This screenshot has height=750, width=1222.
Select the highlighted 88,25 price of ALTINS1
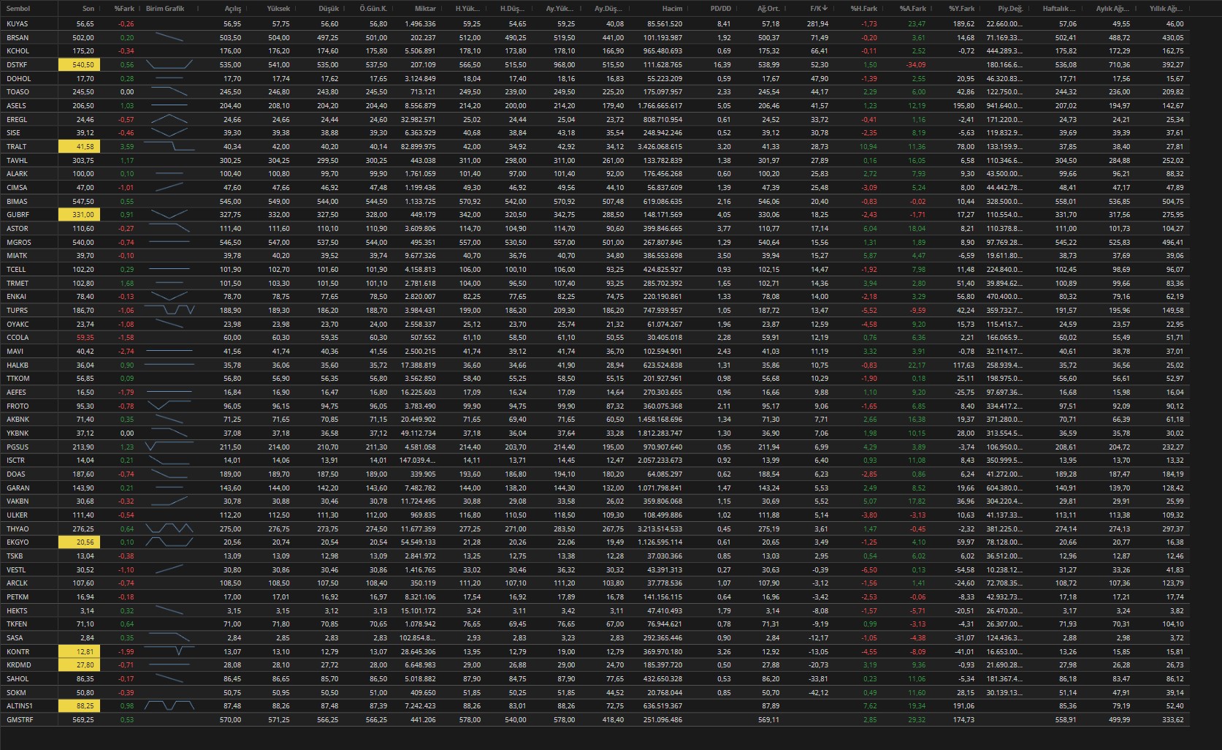pyautogui.click(x=79, y=706)
